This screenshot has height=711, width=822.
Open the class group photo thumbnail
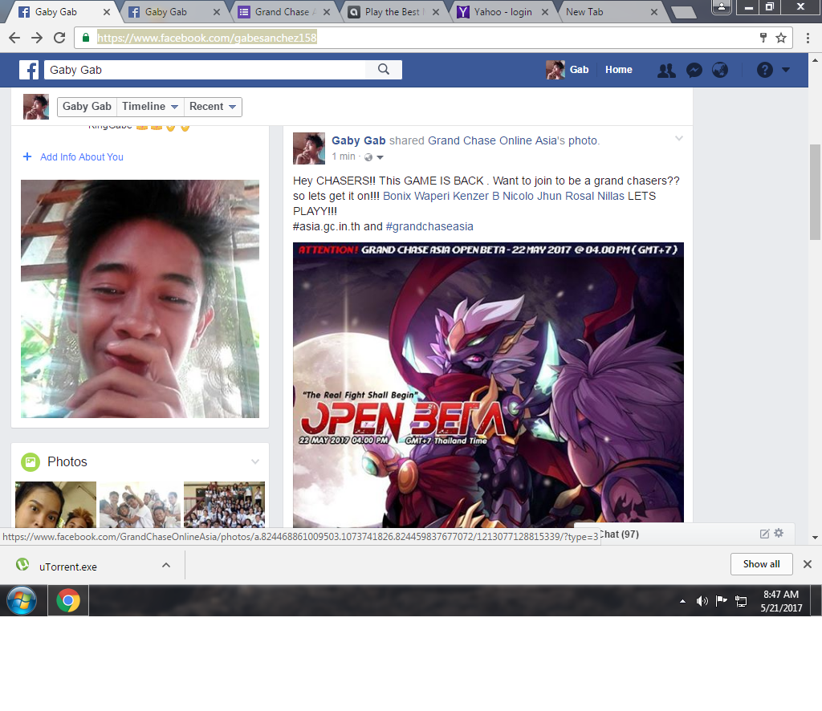[x=225, y=505]
